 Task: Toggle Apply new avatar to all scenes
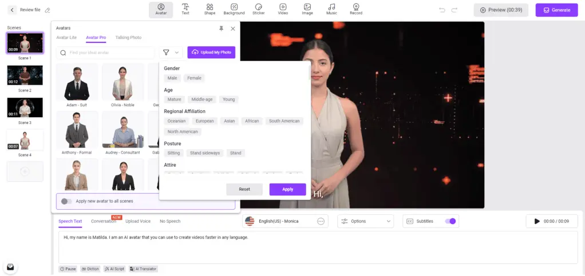pos(66,201)
